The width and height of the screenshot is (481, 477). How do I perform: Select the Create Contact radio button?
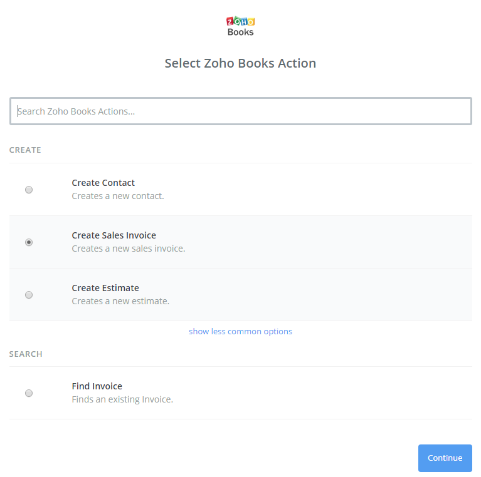tap(29, 190)
